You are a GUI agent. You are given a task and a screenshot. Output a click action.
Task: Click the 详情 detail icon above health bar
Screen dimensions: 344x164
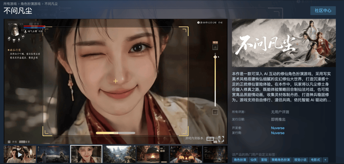[x=31, y=24]
